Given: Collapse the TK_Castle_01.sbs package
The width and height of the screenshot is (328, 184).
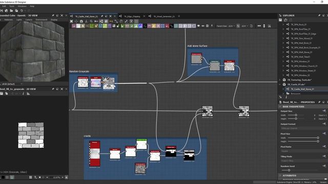Looking at the screenshot, I should click(280, 84).
